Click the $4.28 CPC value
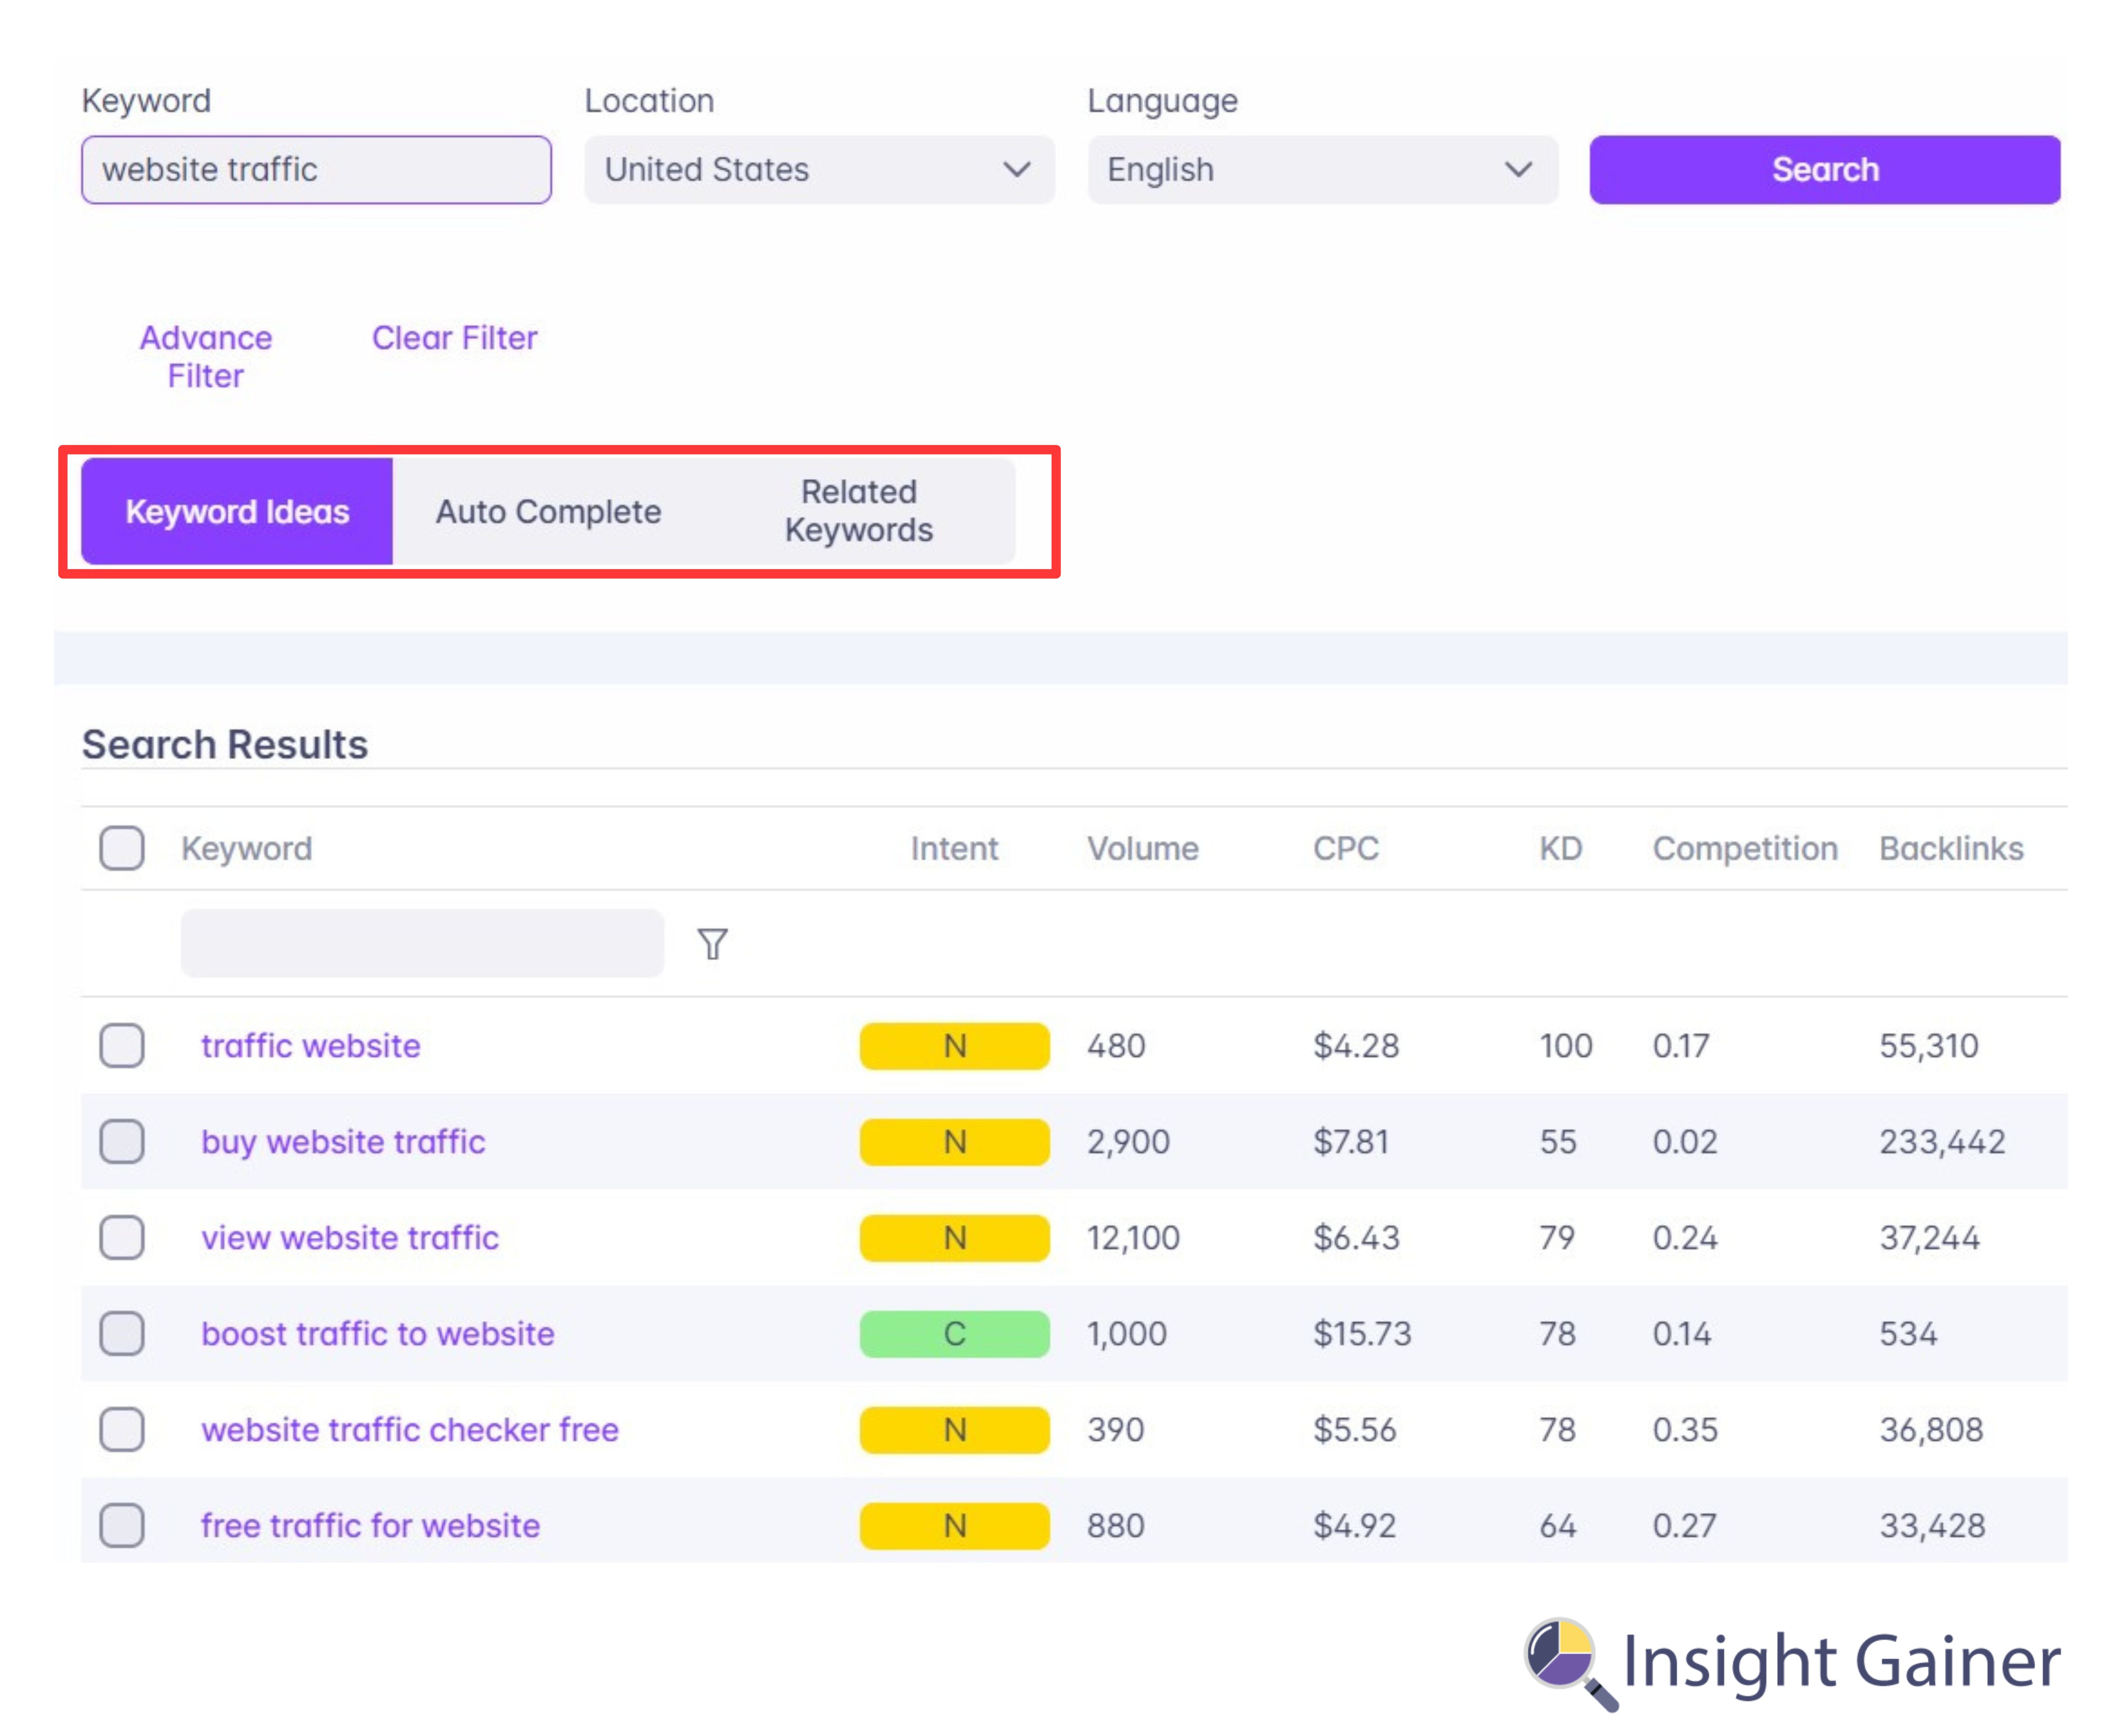The image size is (2122, 1736). point(1356,1045)
